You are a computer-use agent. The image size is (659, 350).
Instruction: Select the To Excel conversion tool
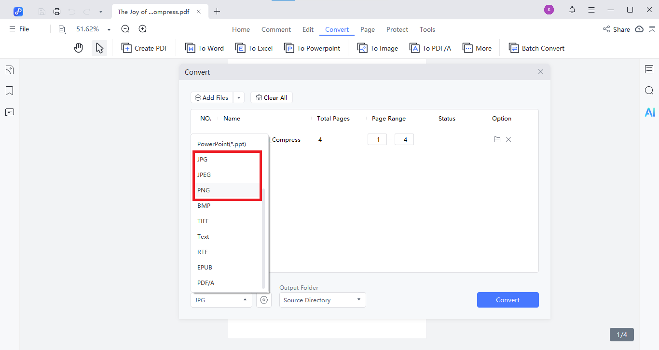(x=254, y=48)
